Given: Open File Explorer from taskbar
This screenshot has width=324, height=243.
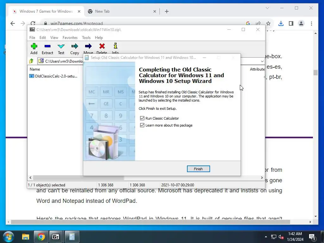Looking at the screenshot, I should coord(26,237).
